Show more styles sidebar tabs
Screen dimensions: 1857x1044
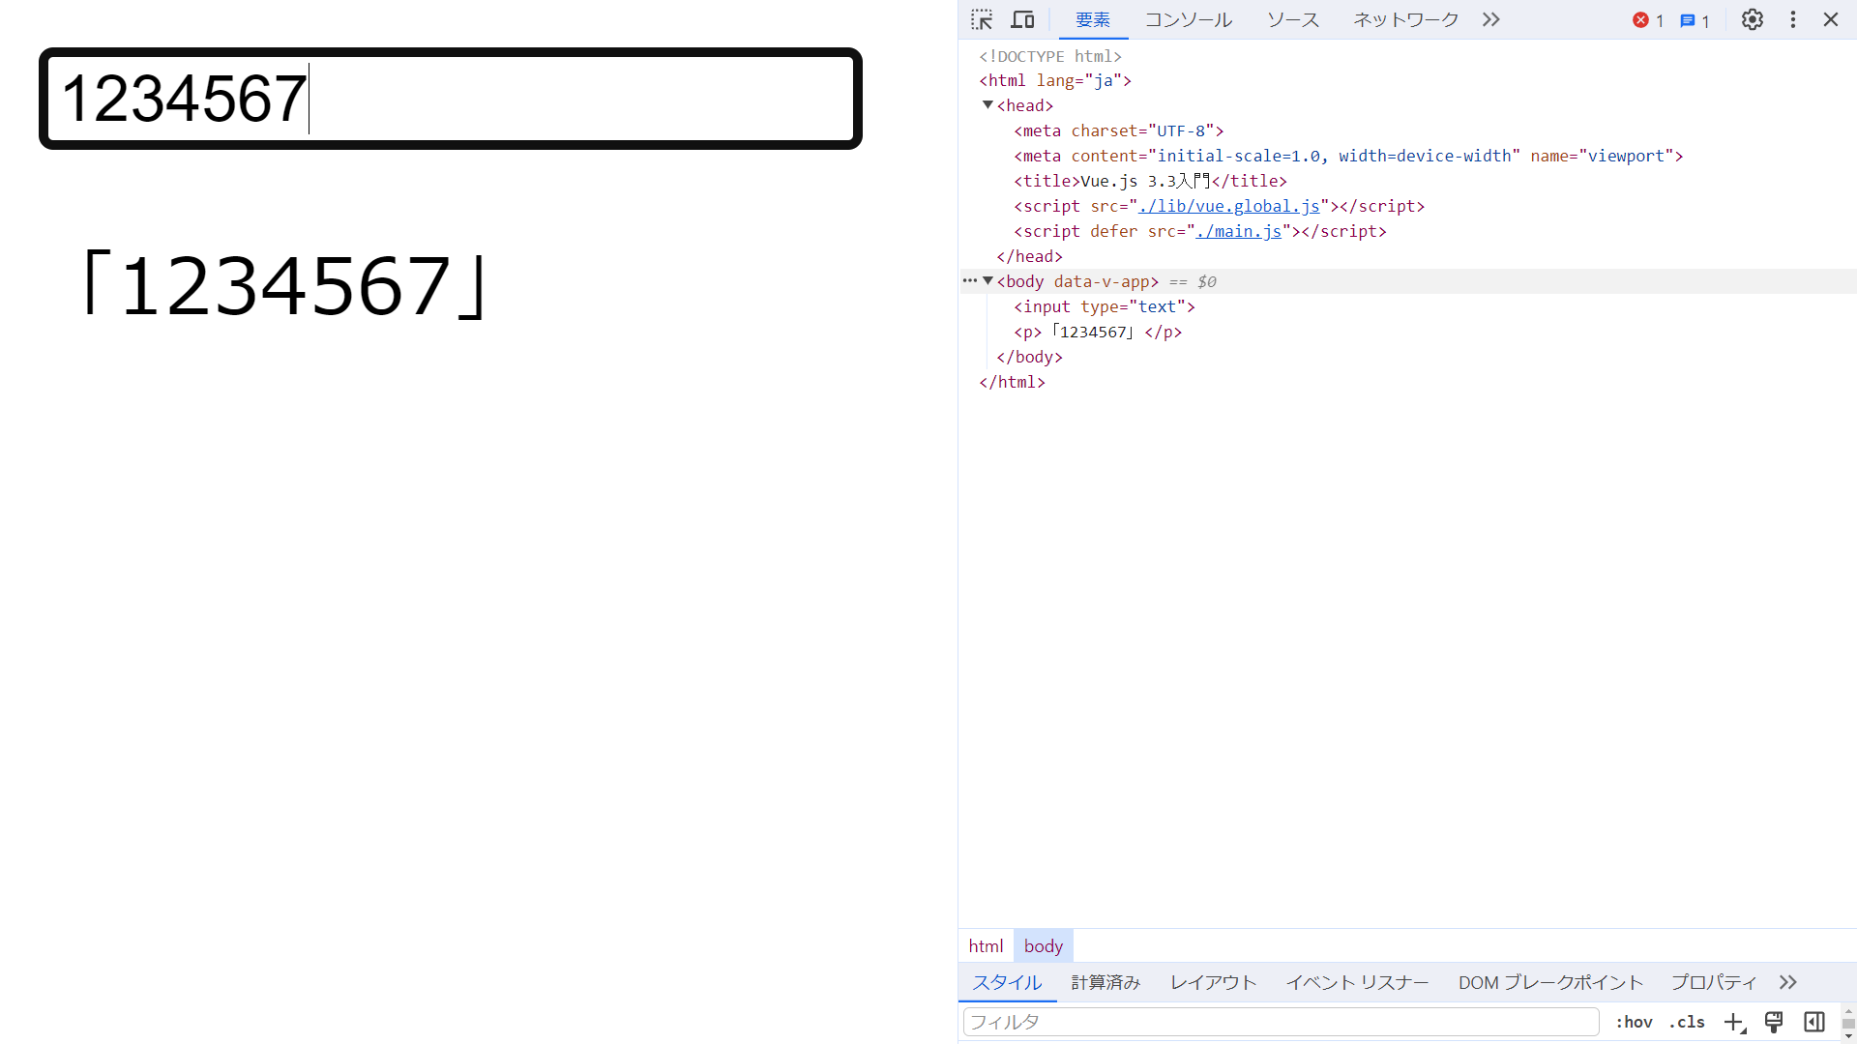click(1787, 982)
